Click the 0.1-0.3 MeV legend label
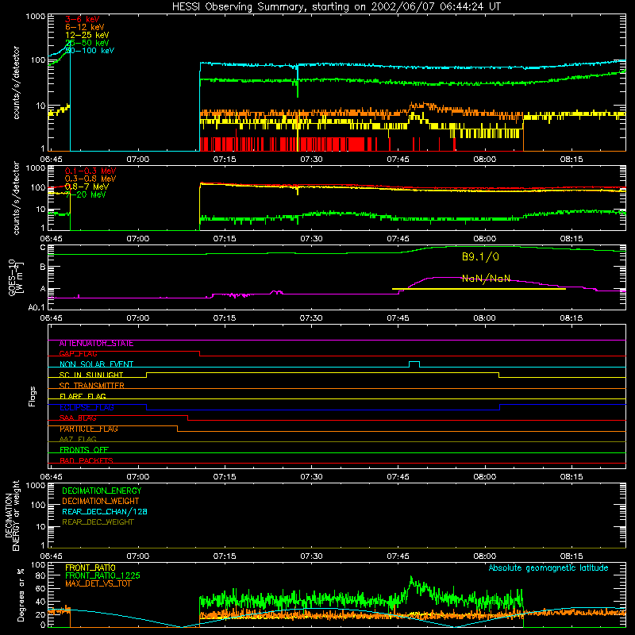This screenshot has width=635, height=635. pos(90,171)
